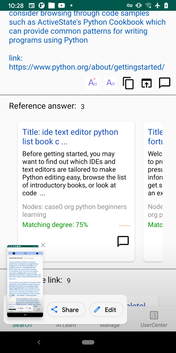The image size is (176, 353).
Task: Share the captured screenshot
Action: [x=66, y=310]
